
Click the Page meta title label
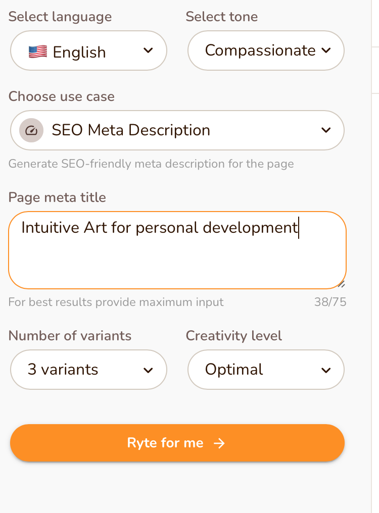[x=57, y=197]
